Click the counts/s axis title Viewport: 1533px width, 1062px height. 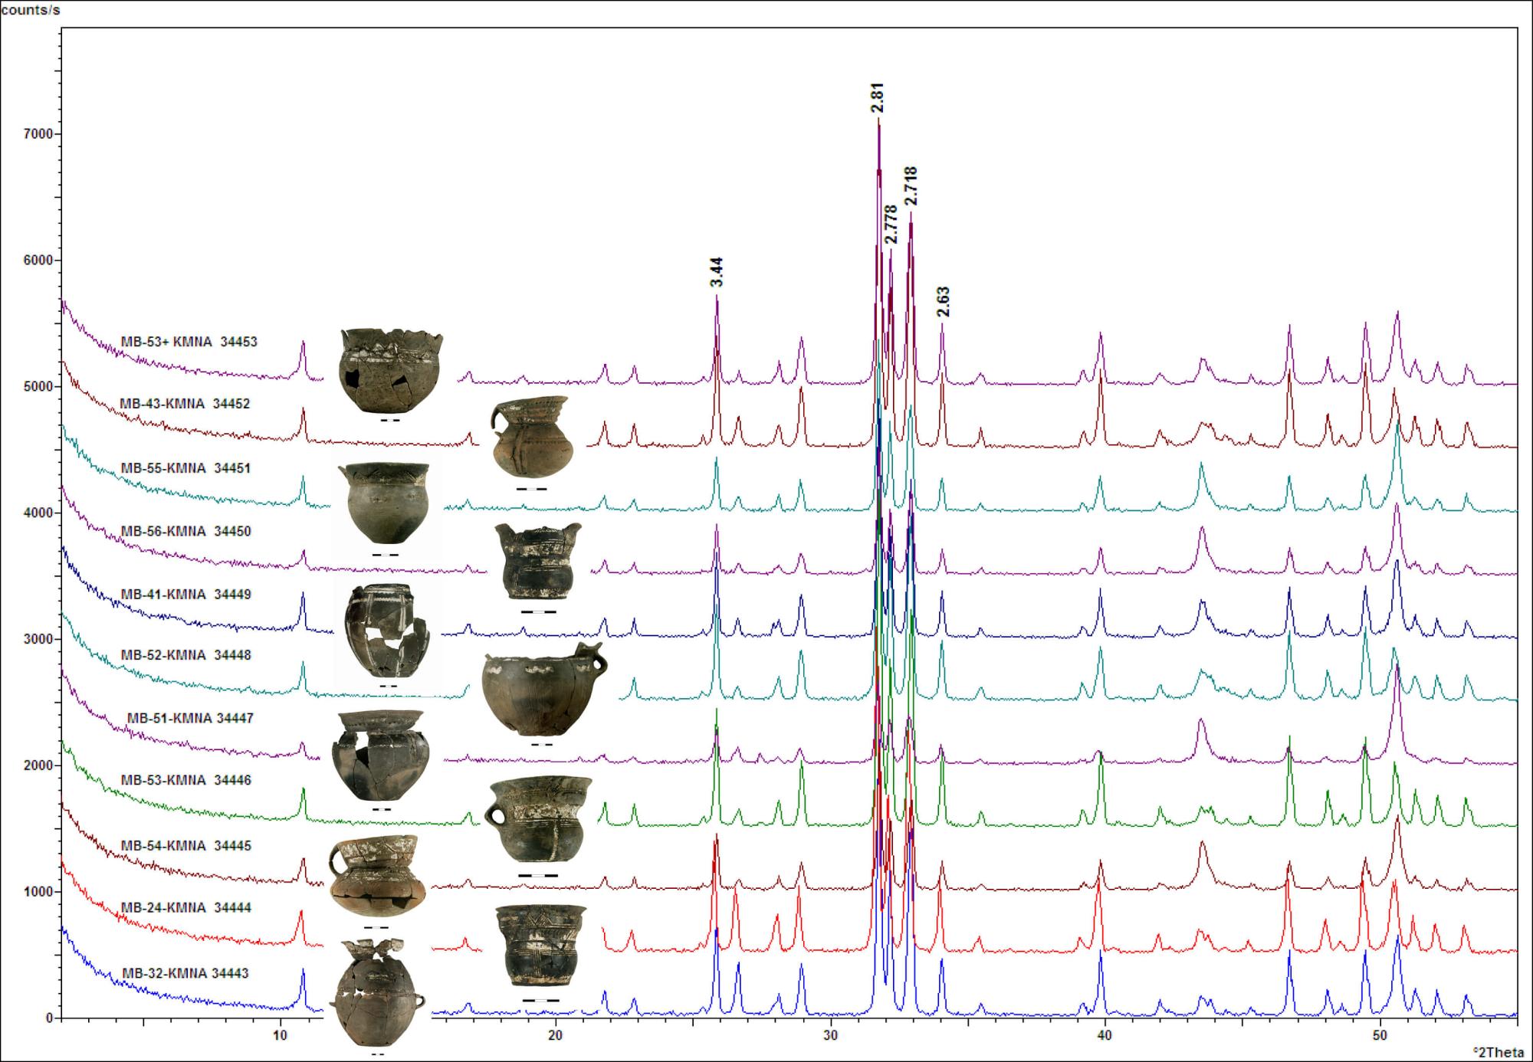pos(31,11)
